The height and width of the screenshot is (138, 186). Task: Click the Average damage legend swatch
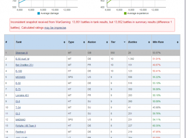coord(39,13)
